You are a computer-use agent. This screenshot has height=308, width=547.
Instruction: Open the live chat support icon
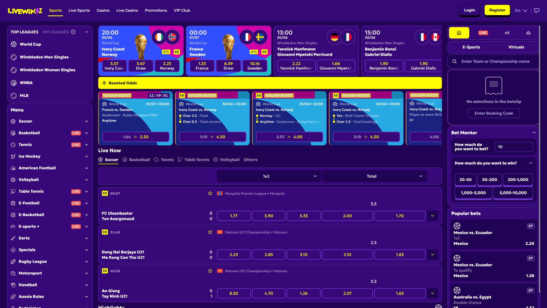pos(537,11)
